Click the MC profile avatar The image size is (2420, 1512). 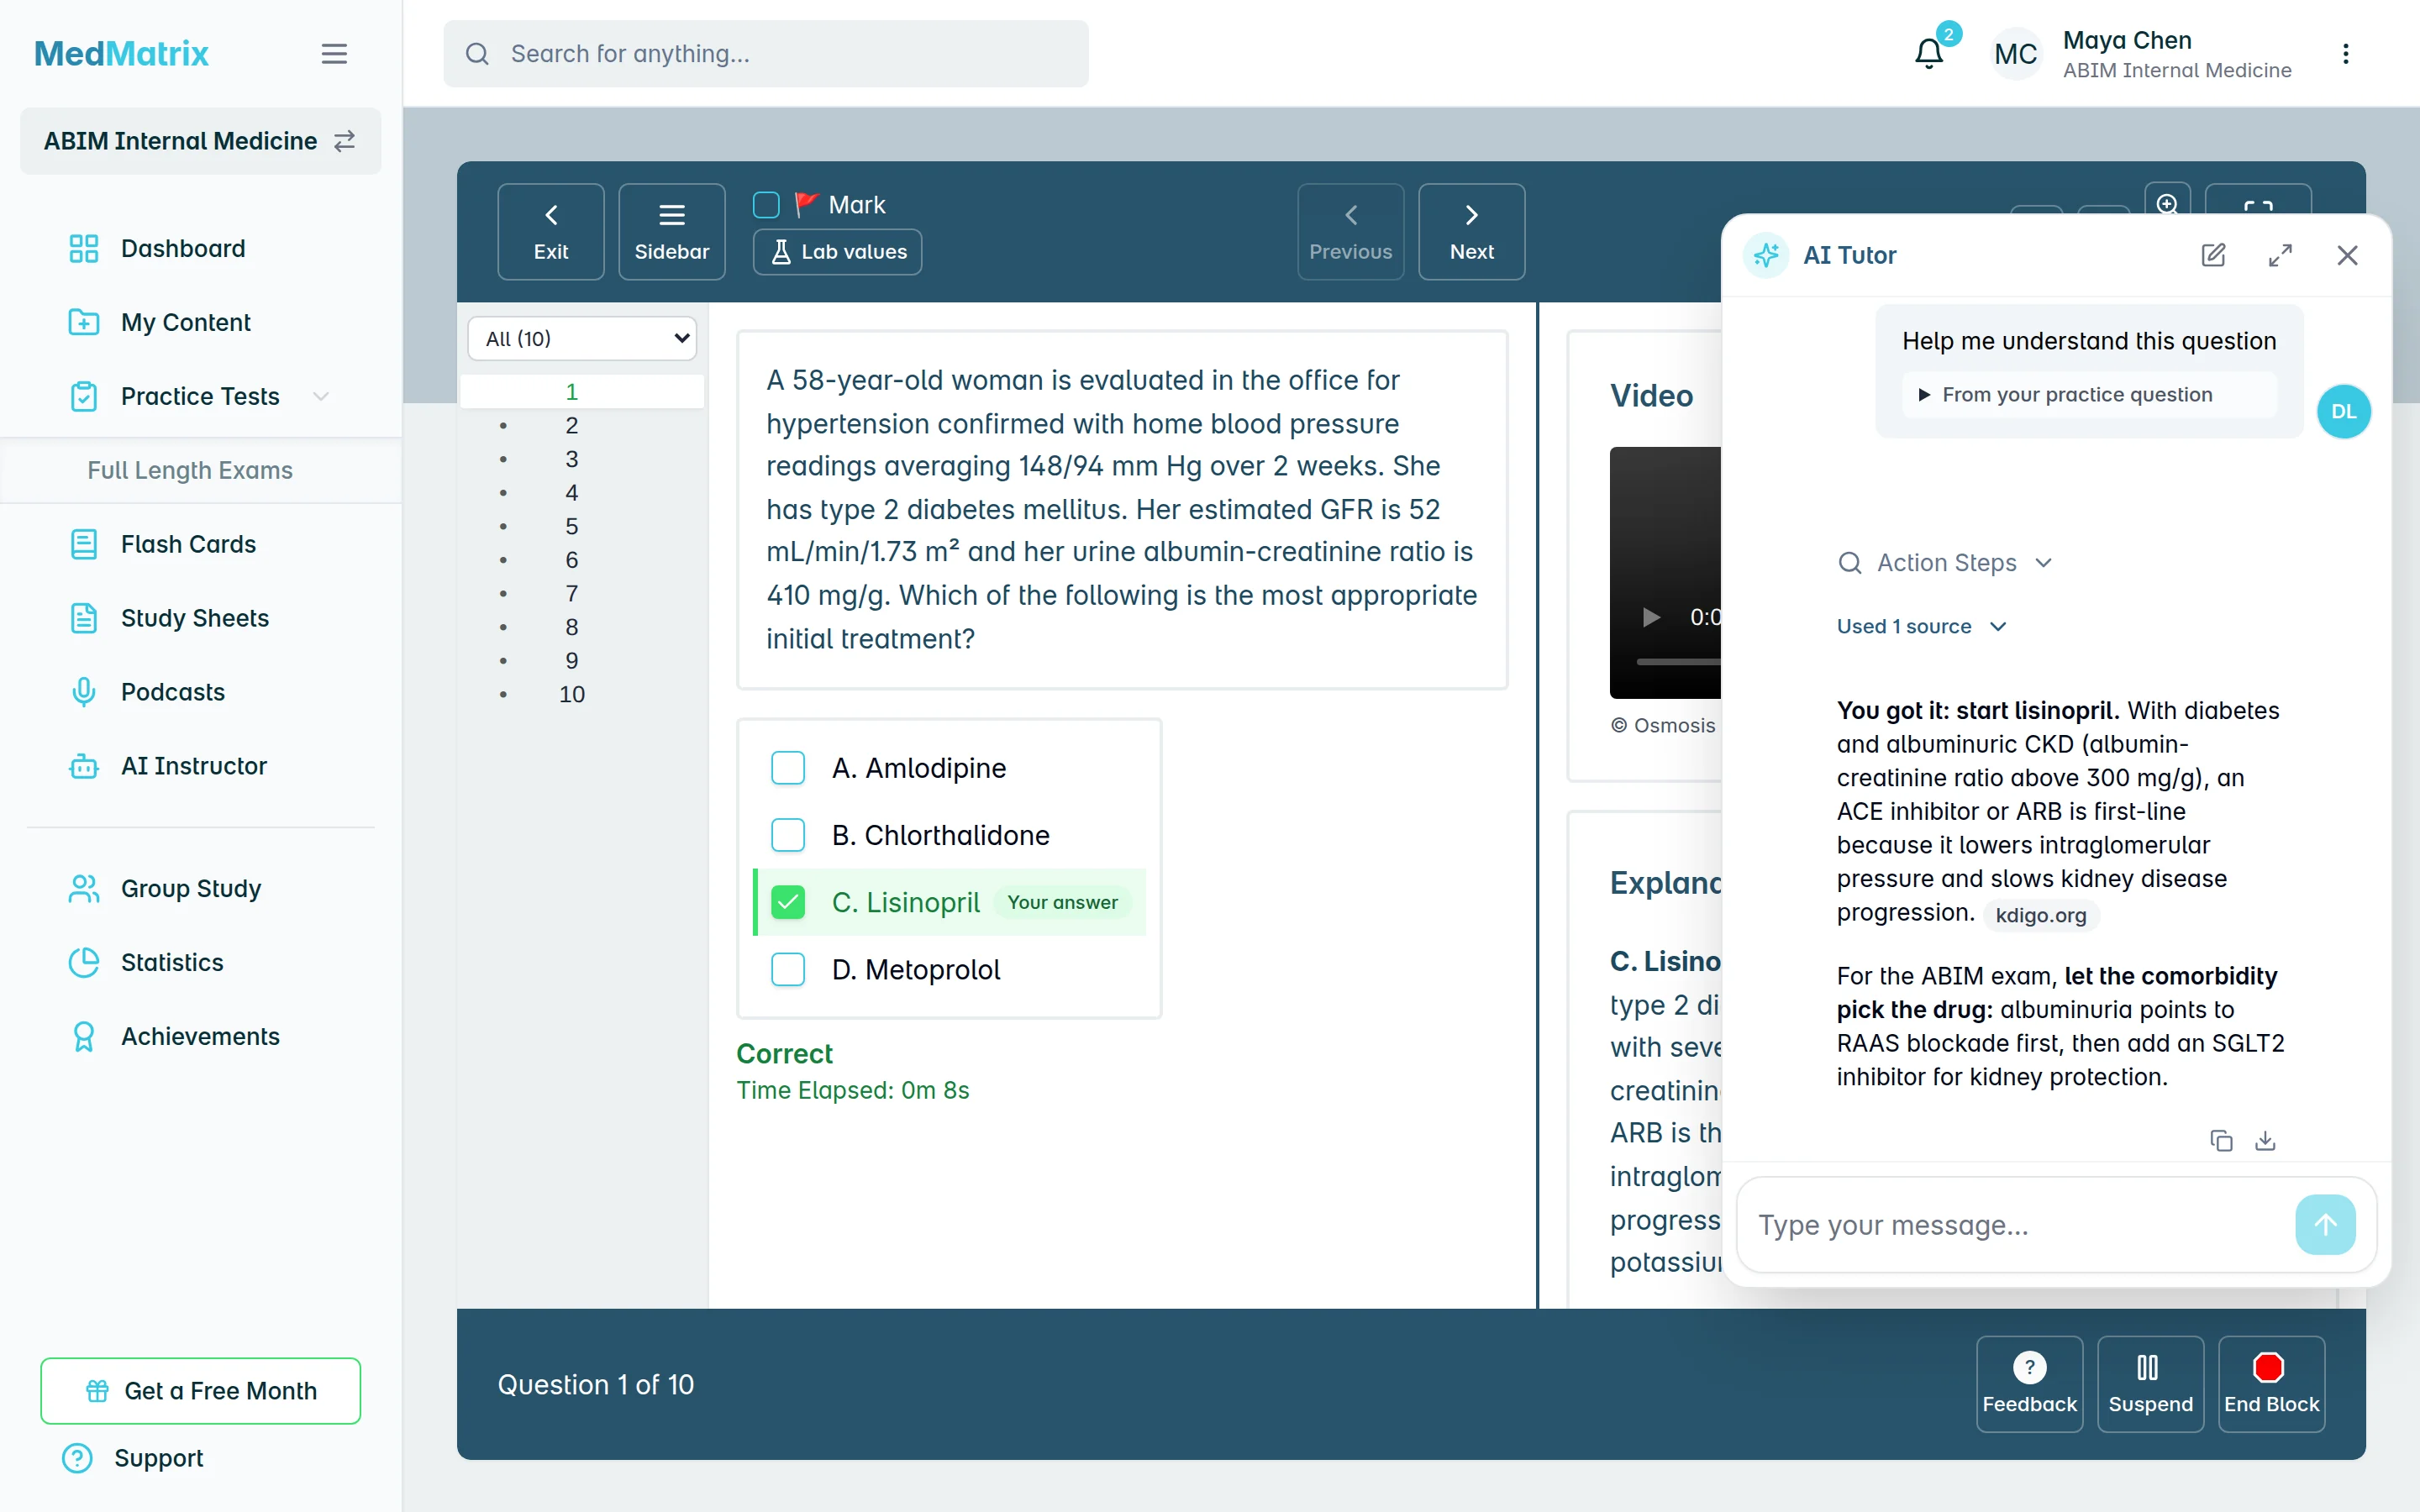2015,53
